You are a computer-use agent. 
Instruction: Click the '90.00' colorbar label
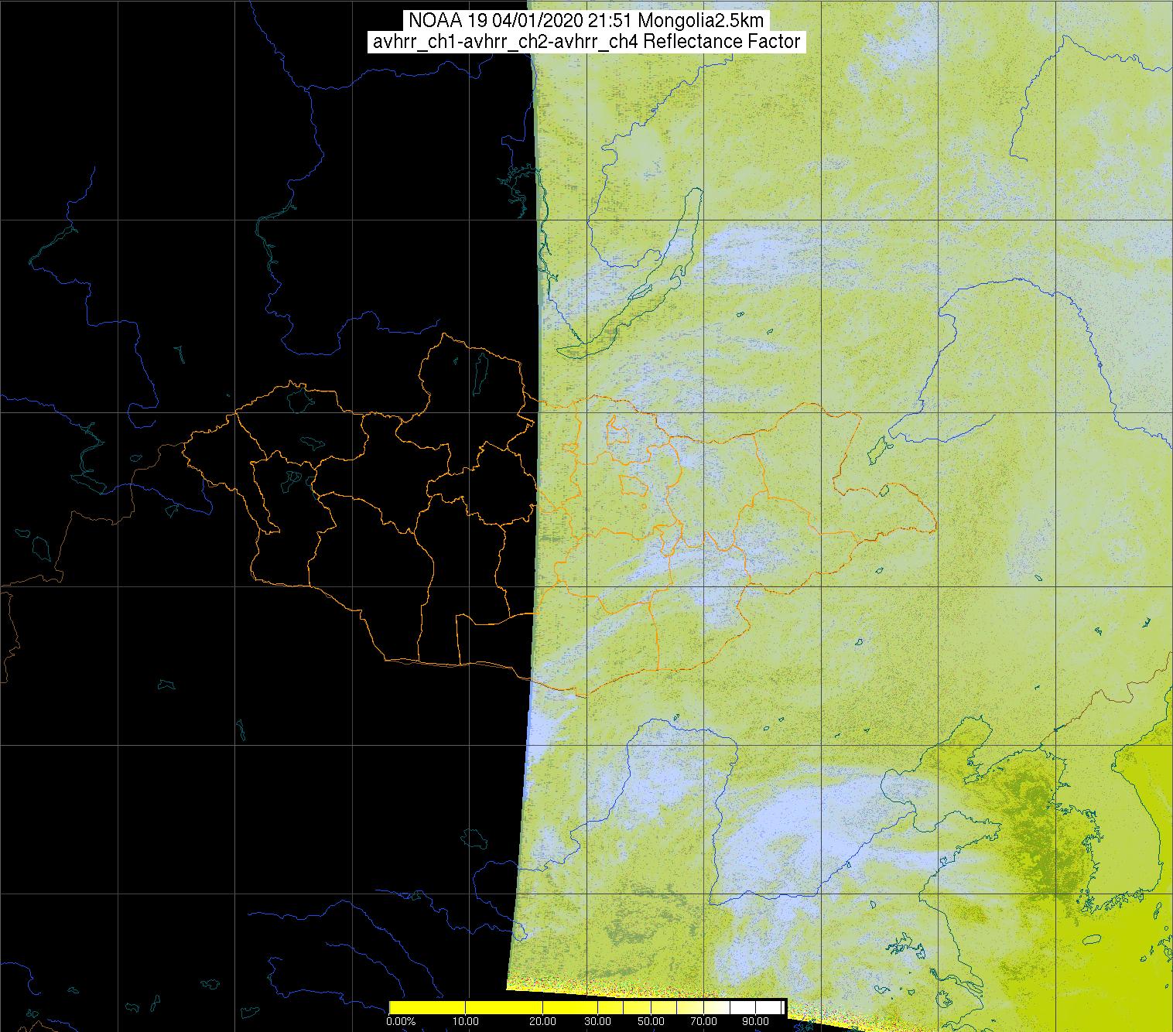pos(755,1021)
